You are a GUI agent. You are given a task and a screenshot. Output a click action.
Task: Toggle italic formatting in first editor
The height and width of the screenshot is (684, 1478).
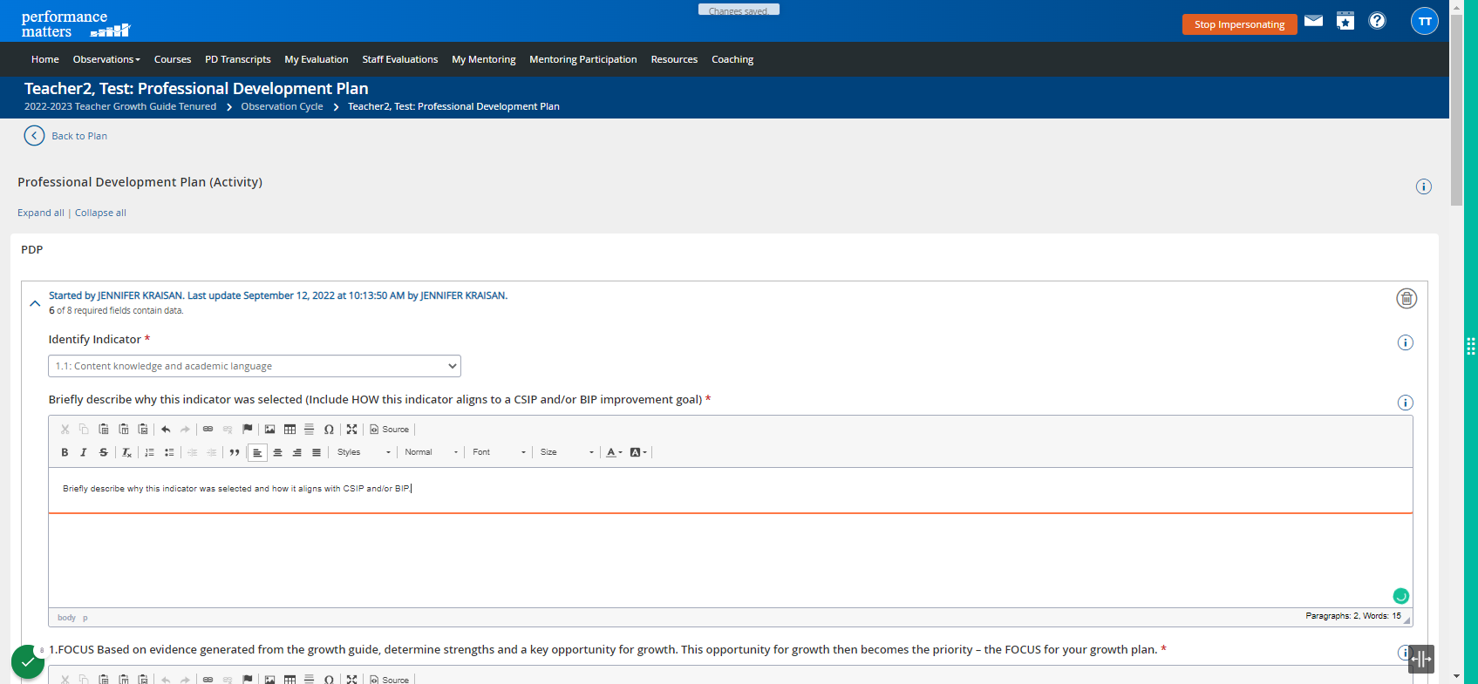click(84, 452)
